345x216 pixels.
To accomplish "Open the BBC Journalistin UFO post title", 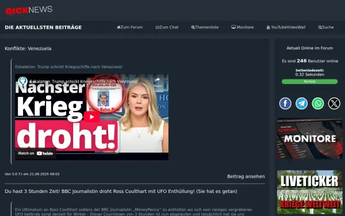I will (x=121, y=191).
